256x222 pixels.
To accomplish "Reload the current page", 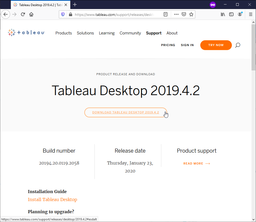I will click(23, 14).
